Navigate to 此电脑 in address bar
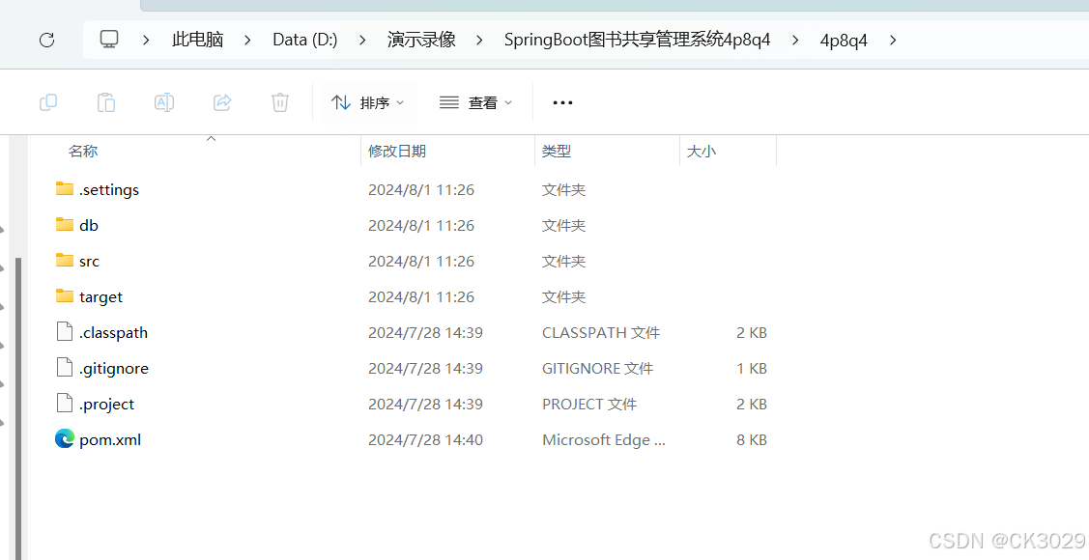The height and width of the screenshot is (560, 1089). pos(197,40)
